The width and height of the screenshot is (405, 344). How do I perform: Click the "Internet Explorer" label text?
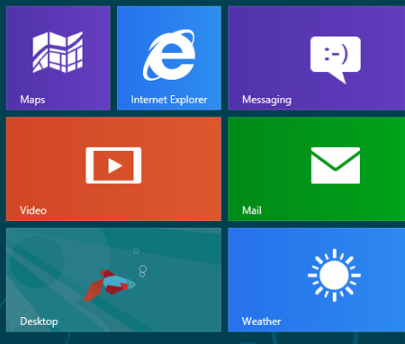tap(169, 100)
